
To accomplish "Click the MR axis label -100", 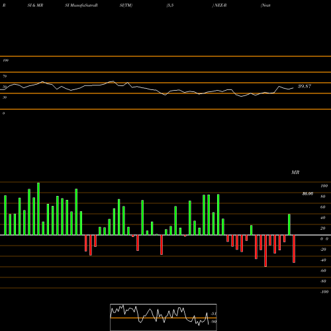I will 324,292.
